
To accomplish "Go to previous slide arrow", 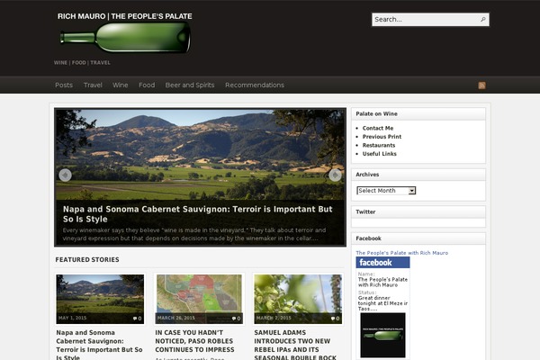I will 65,175.
